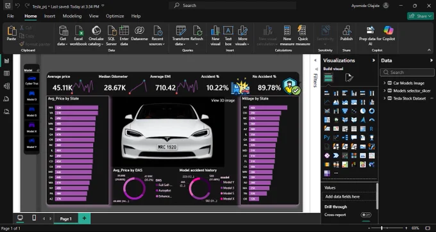This screenshot has width=436, height=232.
Task: Collapse the ribbon with chevron
Action: click(x=429, y=50)
